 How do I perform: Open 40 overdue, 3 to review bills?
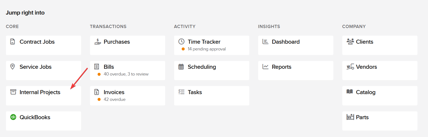pyautogui.click(x=126, y=74)
